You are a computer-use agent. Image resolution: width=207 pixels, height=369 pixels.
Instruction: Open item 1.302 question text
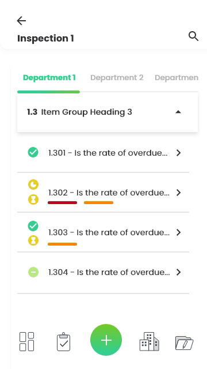click(x=109, y=193)
